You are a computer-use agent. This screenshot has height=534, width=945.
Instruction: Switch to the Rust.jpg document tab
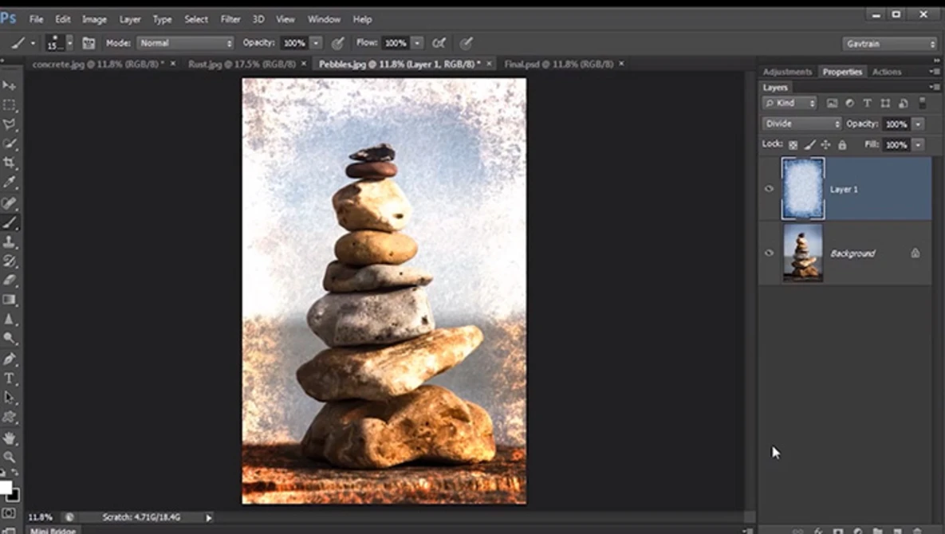[x=242, y=64]
